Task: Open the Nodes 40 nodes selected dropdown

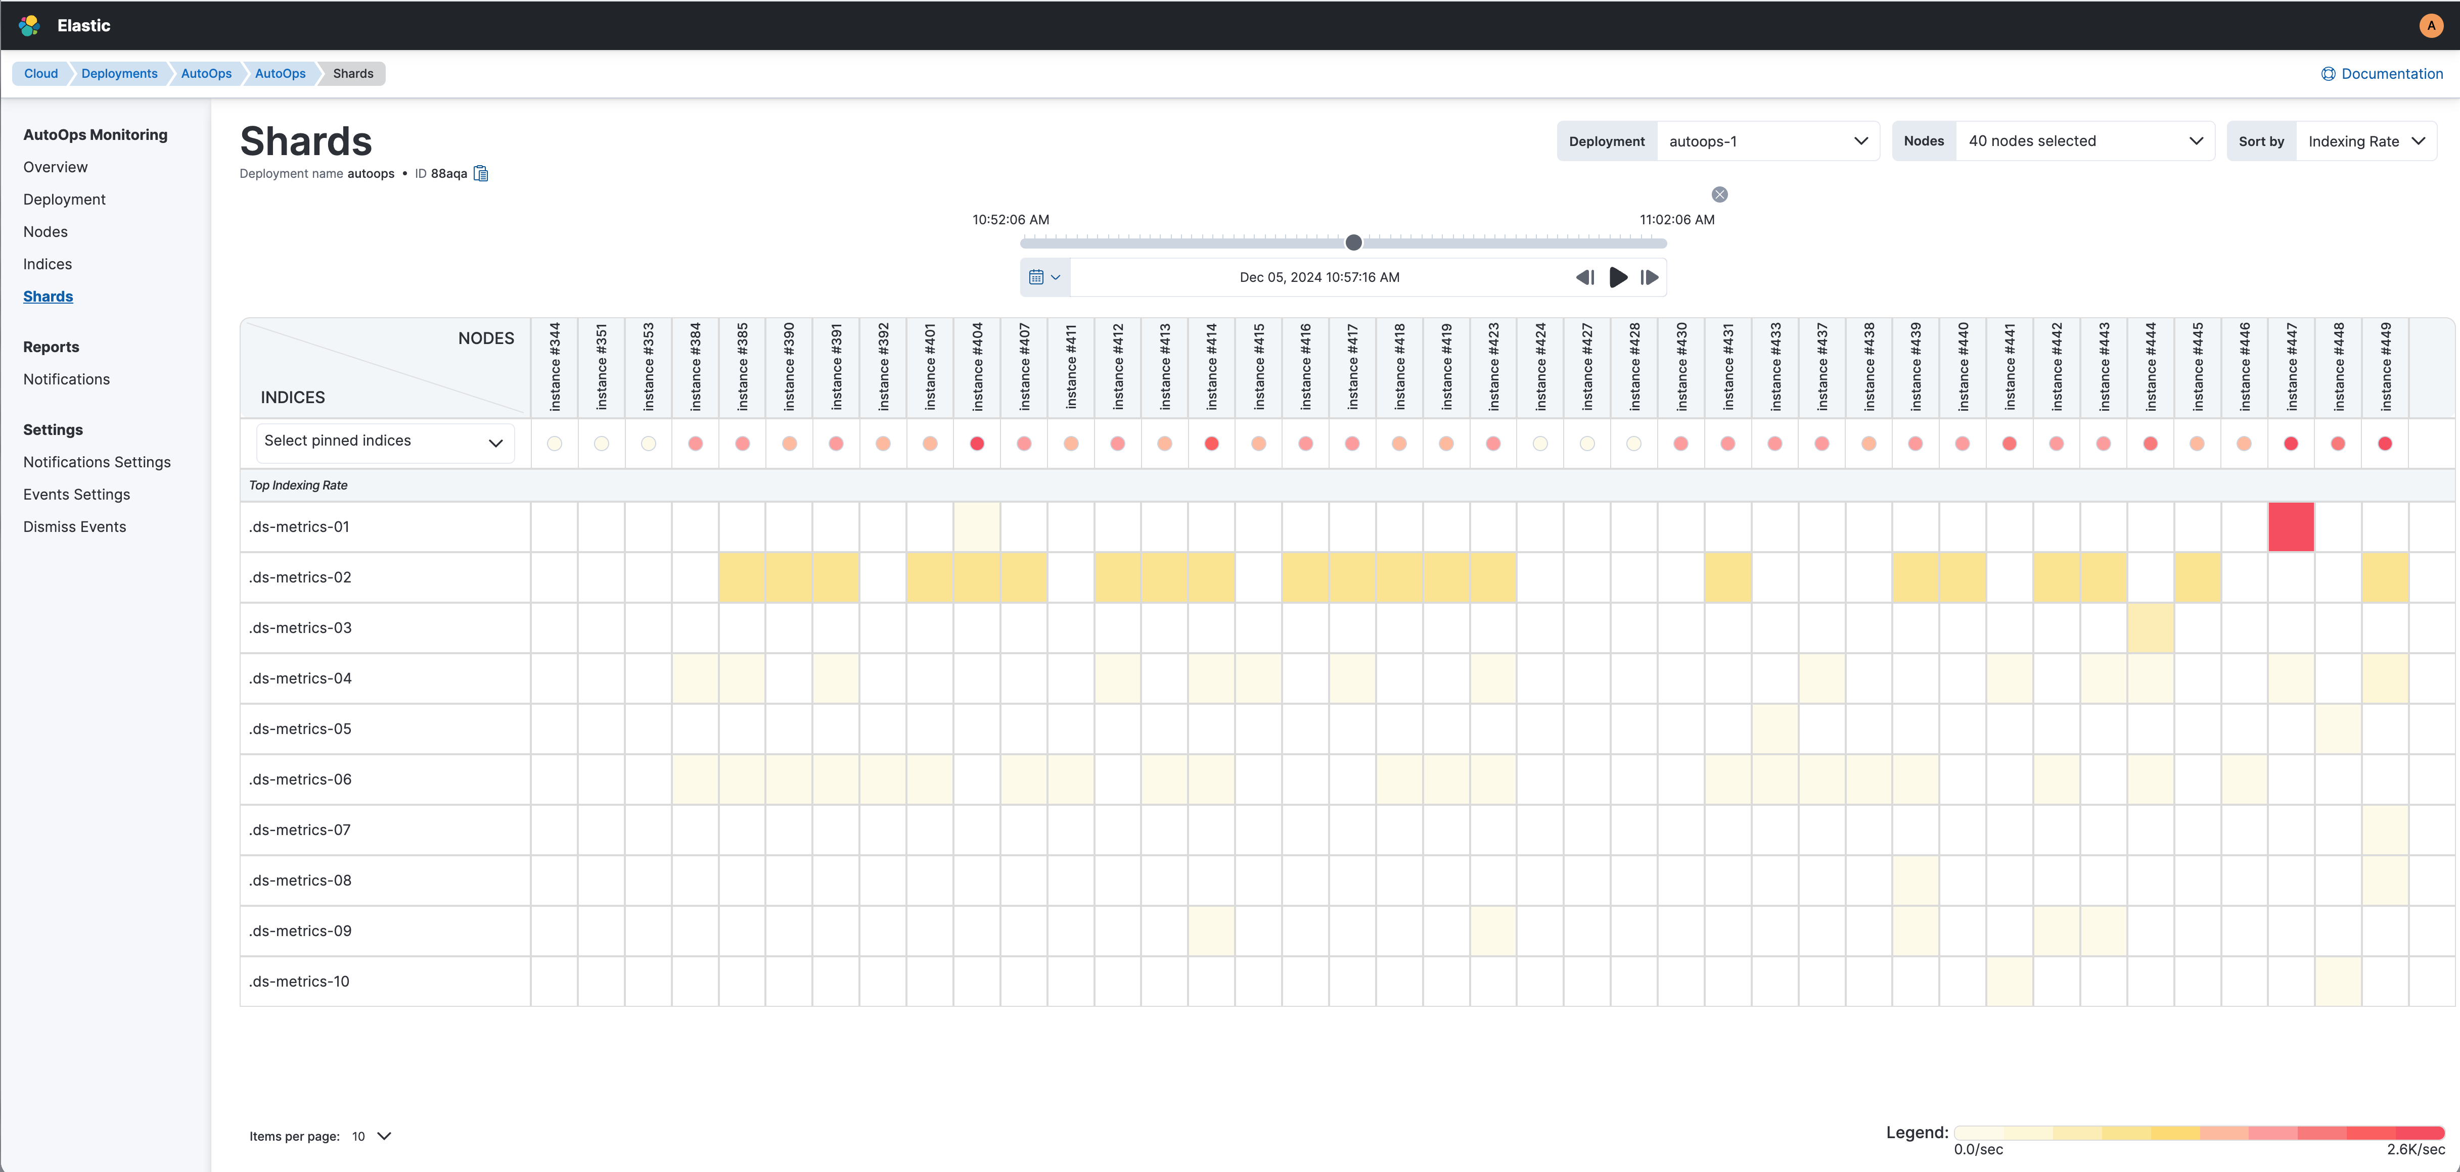Action: 2085,141
